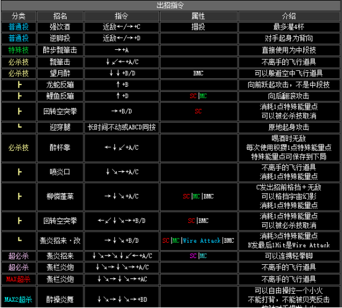This screenshot has width=342, height=308.
Task: Click the attribute cell '掴投'
Action: [x=198, y=27]
